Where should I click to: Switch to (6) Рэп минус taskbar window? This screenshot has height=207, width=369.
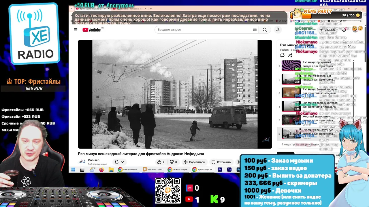pyautogui.click(x=203, y=170)
